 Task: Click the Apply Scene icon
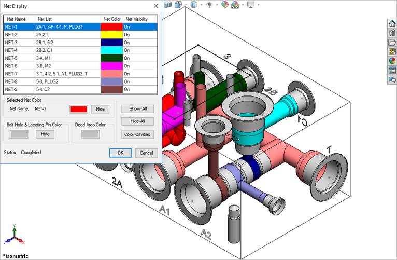click(x=235, y=5)
